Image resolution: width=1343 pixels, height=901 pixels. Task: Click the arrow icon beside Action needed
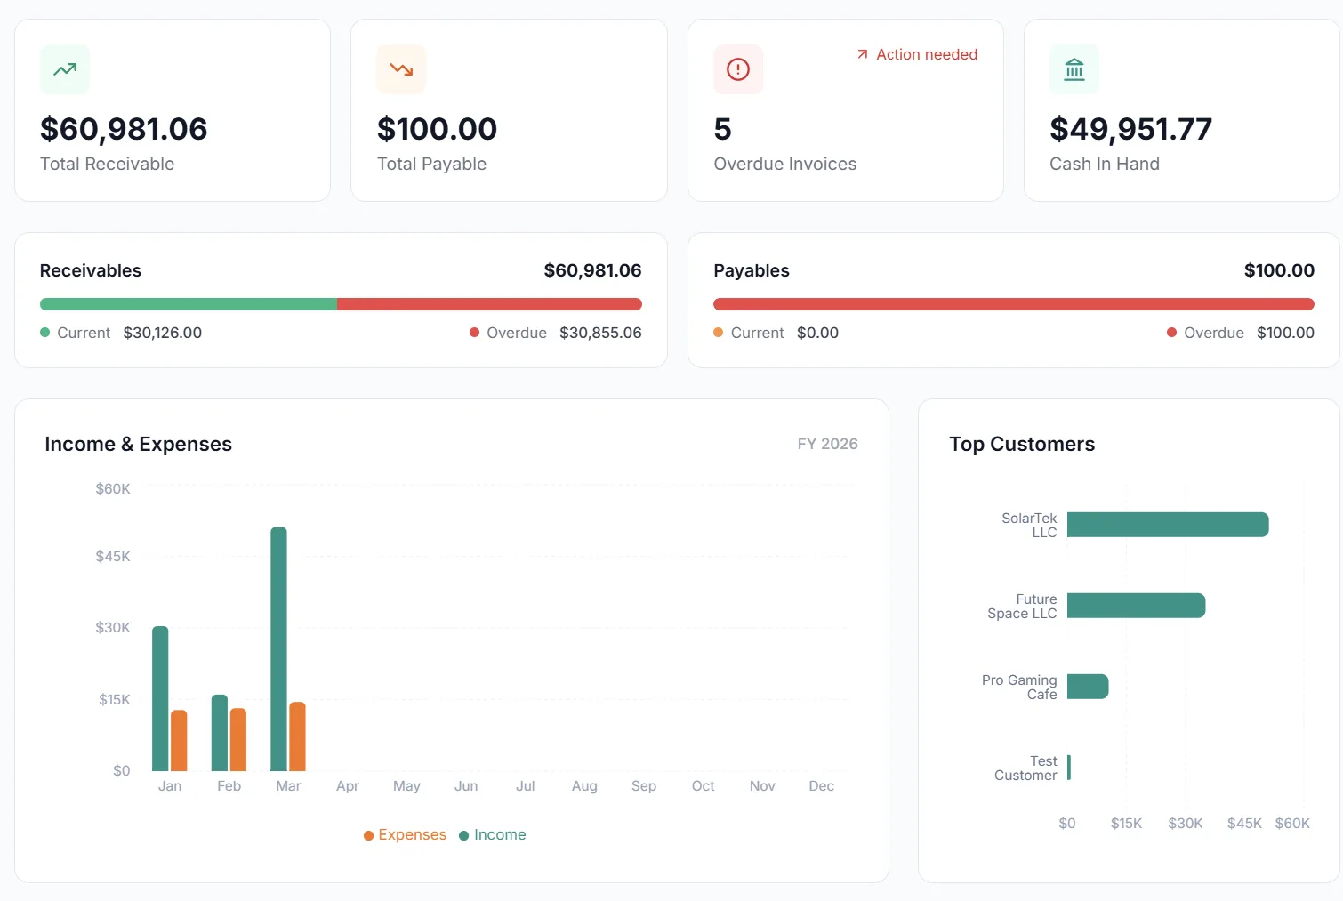tap(862, 54)
